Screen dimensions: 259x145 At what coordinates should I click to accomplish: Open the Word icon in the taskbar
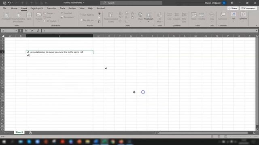(x=96, y=141)
